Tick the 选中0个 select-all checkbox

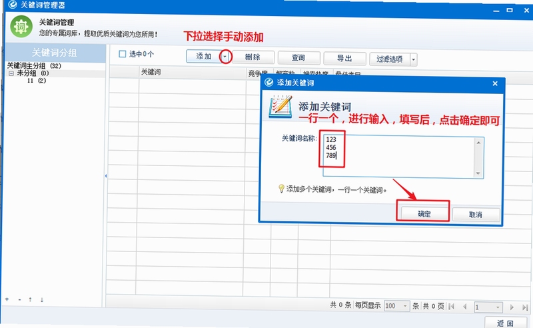[x=123, y=54]
